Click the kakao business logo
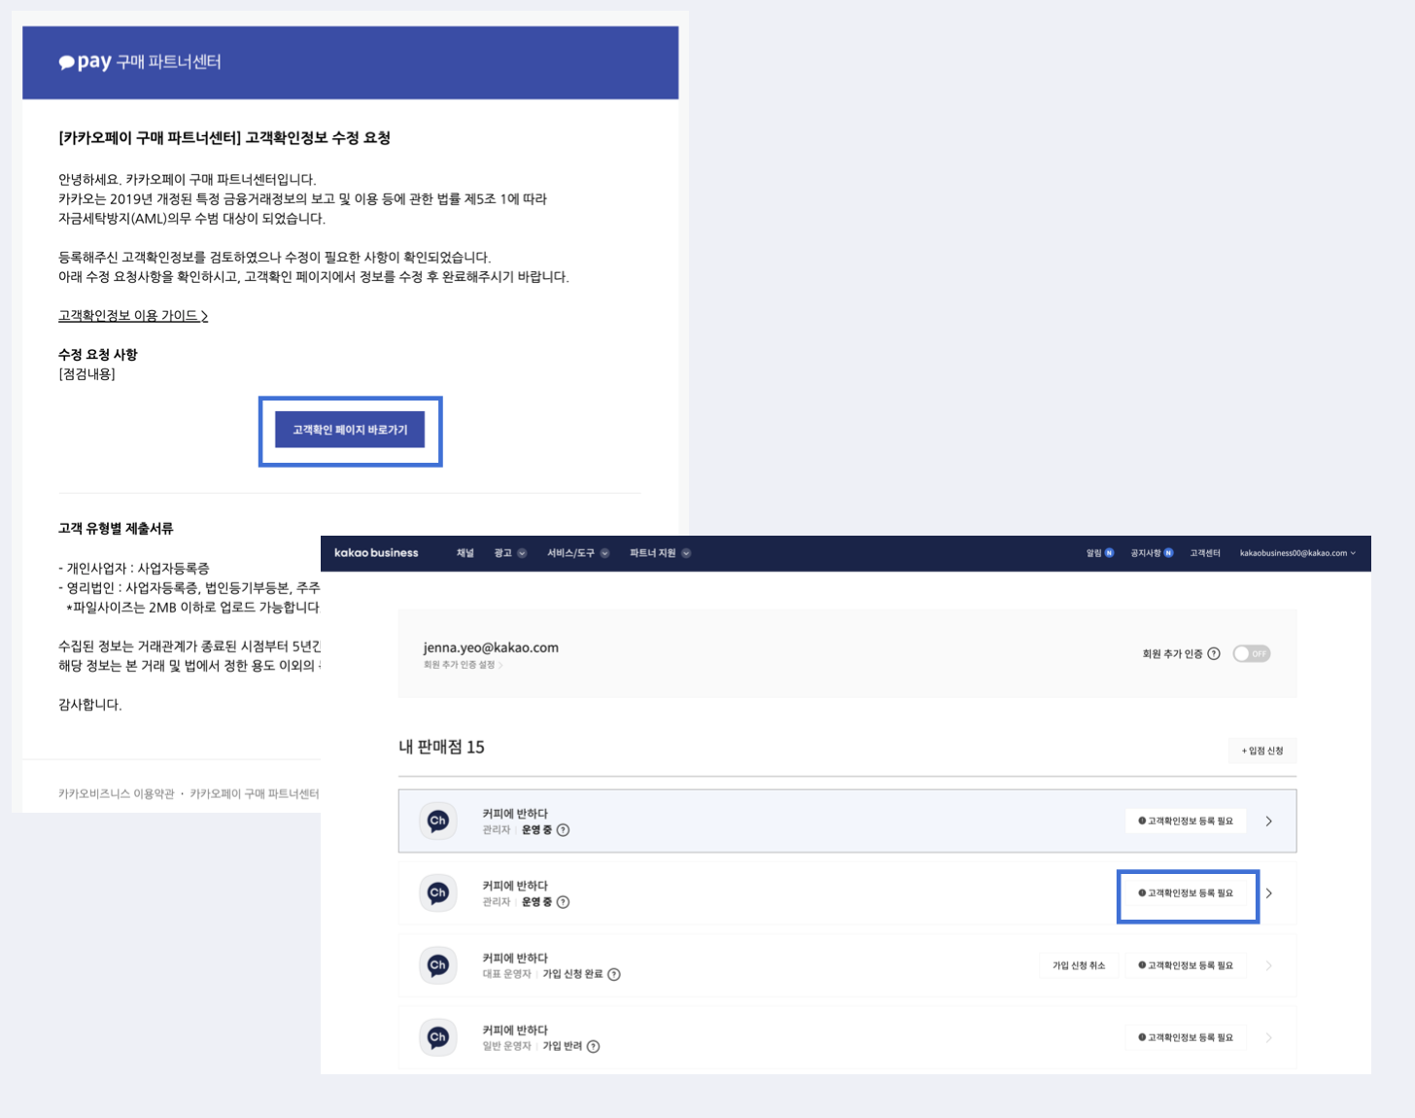Image resolution: width=1415 pixels, height=1118 pixels. (376, 553)
